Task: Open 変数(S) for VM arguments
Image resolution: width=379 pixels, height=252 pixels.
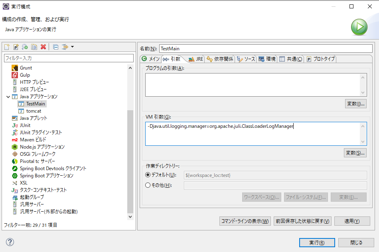Action: click(x=355, y=153)
